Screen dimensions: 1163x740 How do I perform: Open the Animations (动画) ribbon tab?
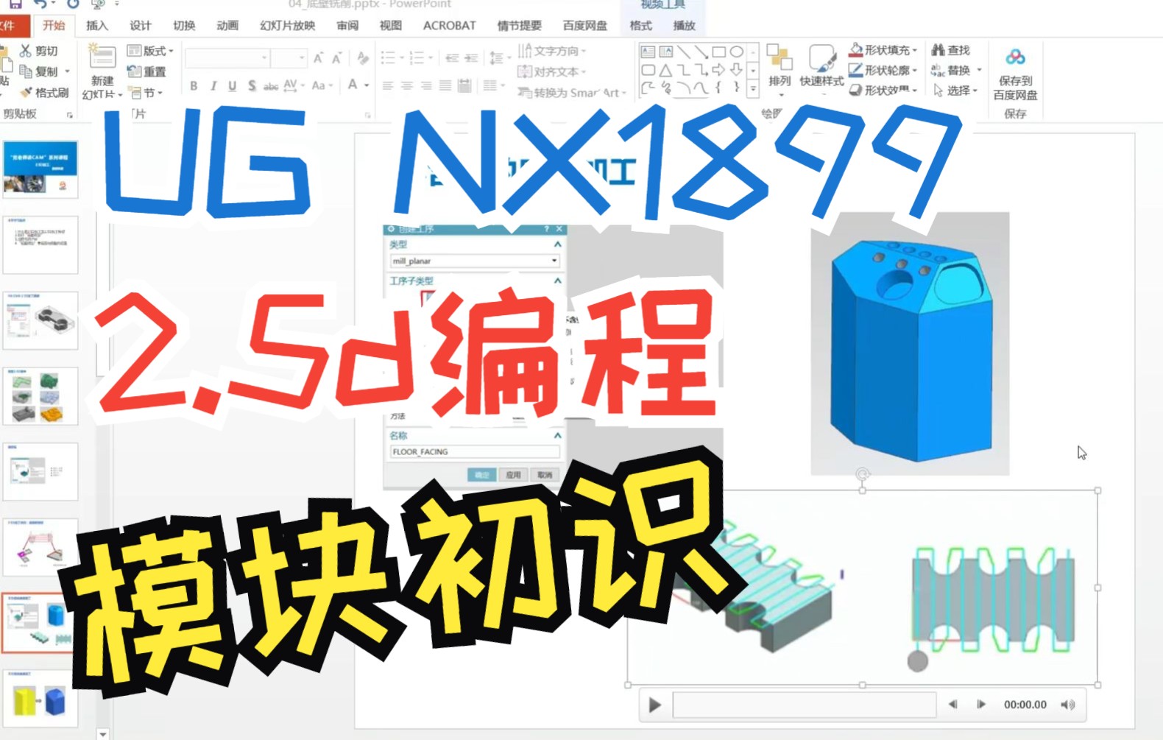point(227,25)
